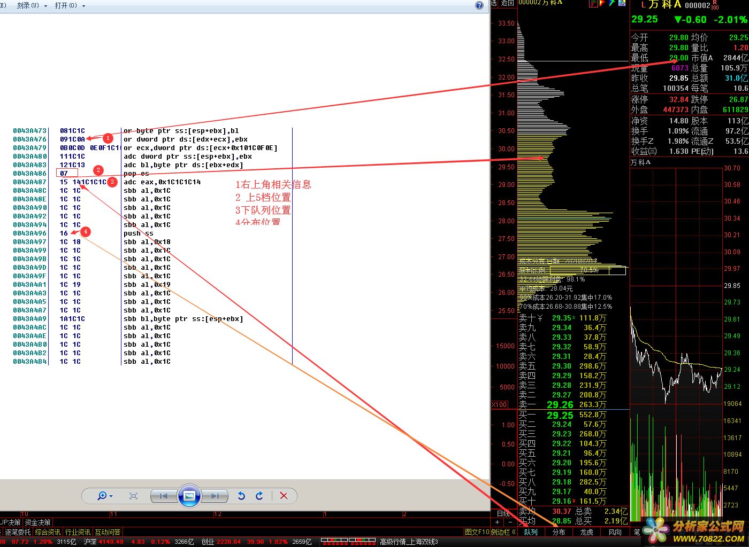Click the actual-size fit button in viewer
The width and height of the screenshot is (749, 547).
pos(134,496)
